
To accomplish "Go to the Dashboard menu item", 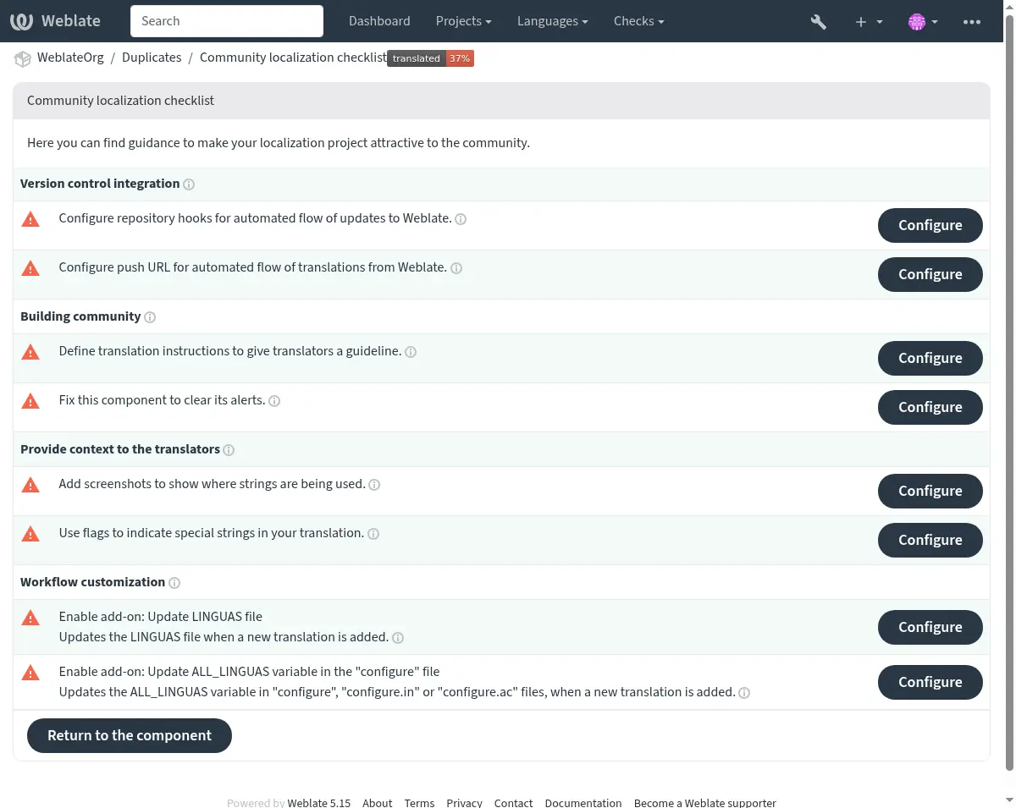I will (x=379, y=21).
